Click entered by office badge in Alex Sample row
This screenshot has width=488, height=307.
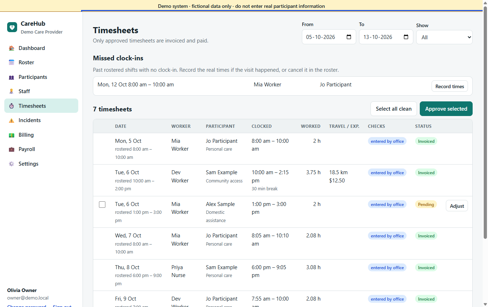(387, 205)
